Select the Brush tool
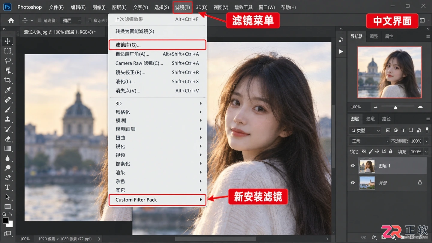The image size is (432, 243). [7, 109]
